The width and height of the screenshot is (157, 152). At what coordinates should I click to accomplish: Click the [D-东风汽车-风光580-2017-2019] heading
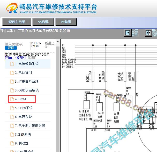click(27, 55)
